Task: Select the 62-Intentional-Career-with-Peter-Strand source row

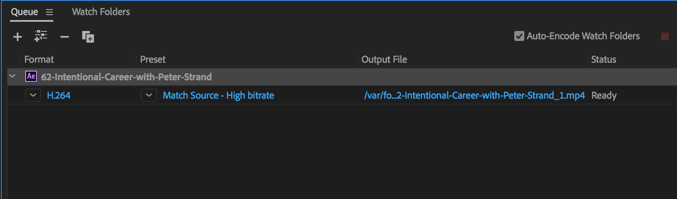Action: [x=126, y=77]
